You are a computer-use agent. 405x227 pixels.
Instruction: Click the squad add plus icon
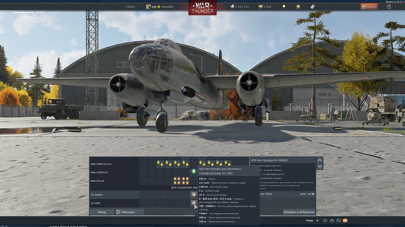pyautogui.click(x=318, y=221)
